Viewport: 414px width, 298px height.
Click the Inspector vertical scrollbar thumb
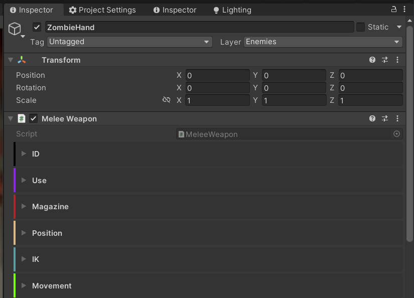point(410,134)
